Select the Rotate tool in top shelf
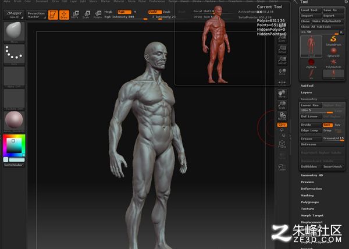 click(x=98, y=15)
